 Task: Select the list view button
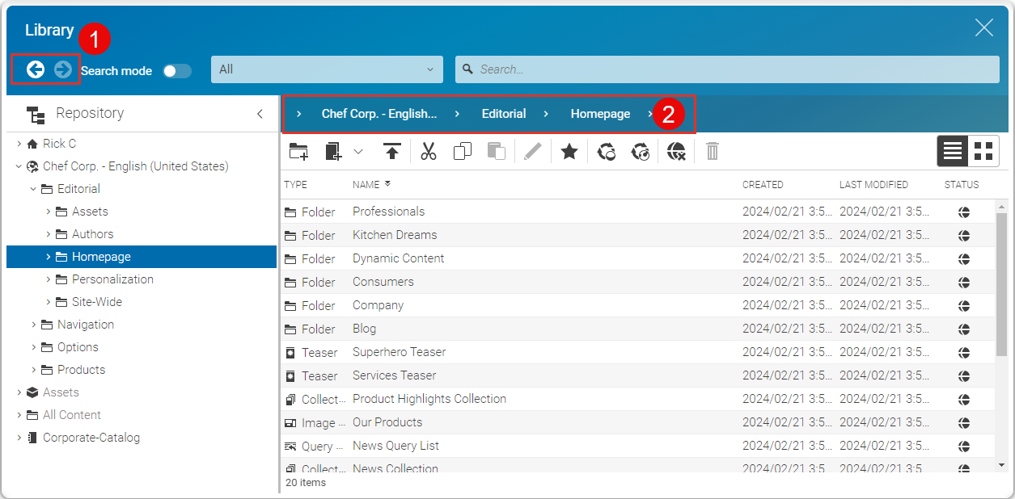coord(954,151)
